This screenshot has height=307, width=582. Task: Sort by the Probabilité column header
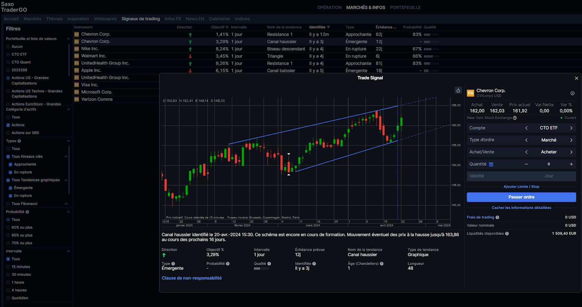pos(412,27)
